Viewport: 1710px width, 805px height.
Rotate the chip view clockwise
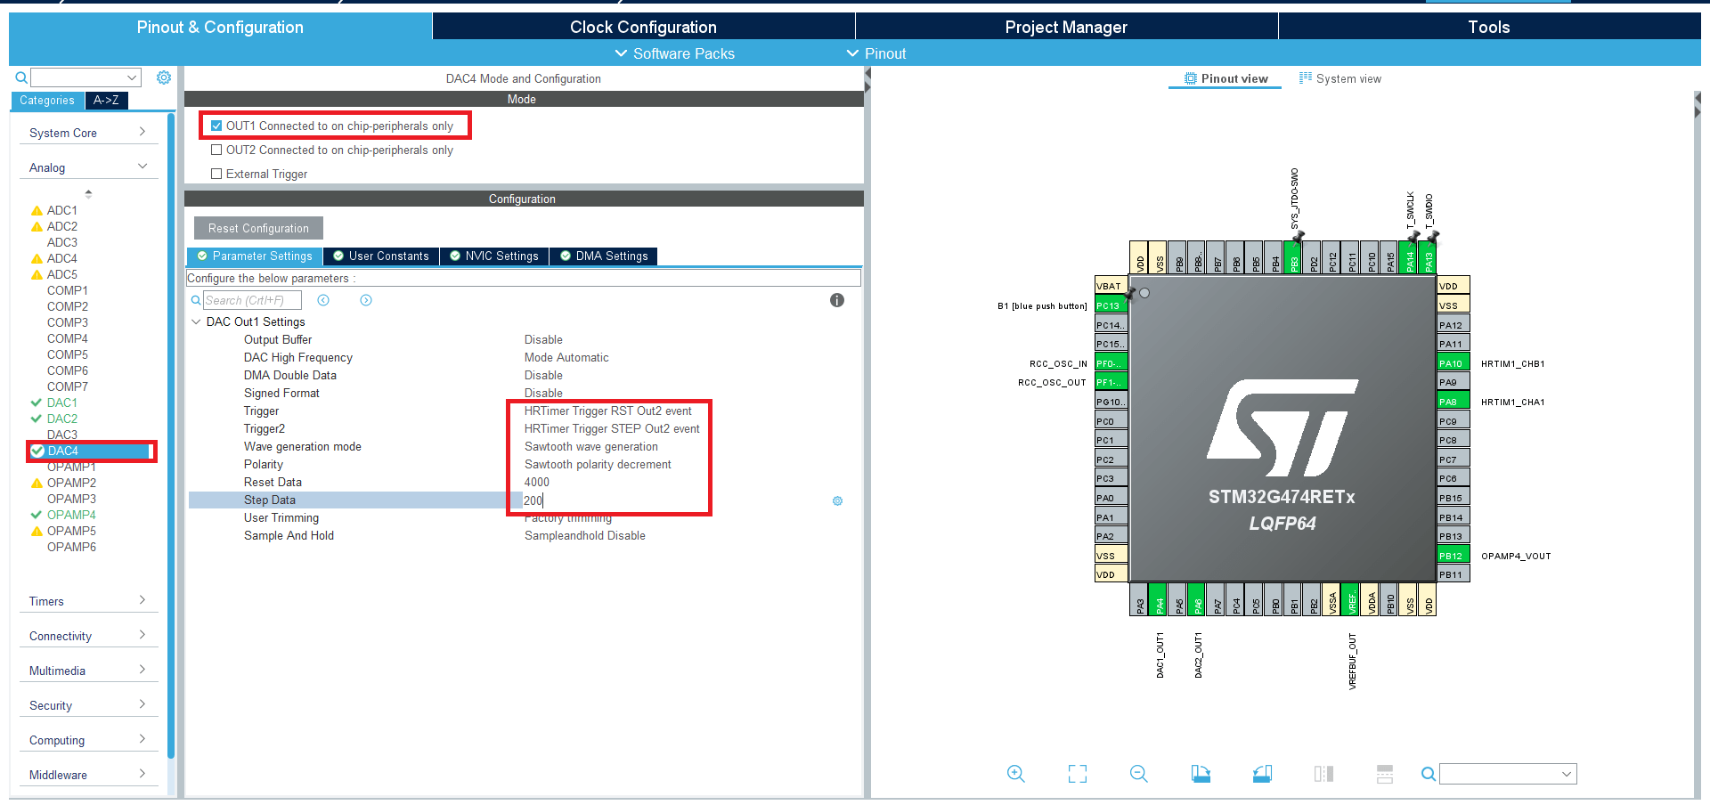[x=1201, y=774]
